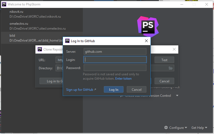Open the omelectro.ru recent project

42,26
